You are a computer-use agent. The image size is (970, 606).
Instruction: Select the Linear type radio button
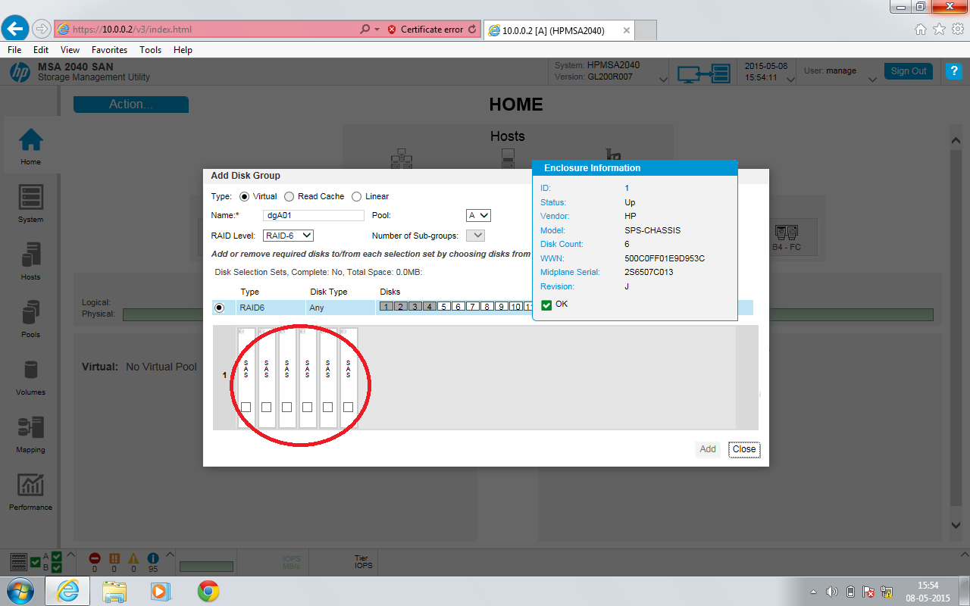pyautogui.click(x=356, y=196)
